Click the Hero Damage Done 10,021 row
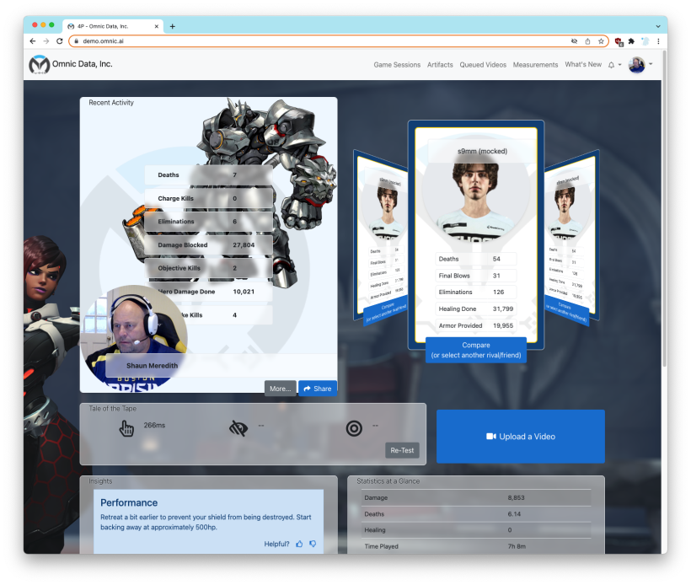The width and height of the screenshot is (691, 585). click(x=208, y=292)
